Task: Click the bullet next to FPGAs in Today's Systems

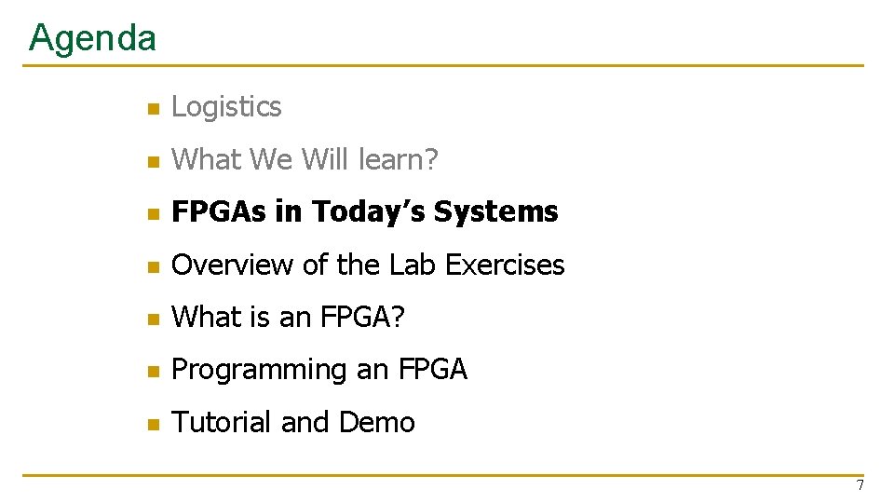Action: click(154, 214)
